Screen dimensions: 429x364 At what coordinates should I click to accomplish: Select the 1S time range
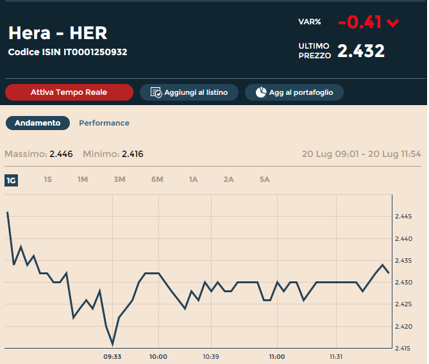coord(48,179)
